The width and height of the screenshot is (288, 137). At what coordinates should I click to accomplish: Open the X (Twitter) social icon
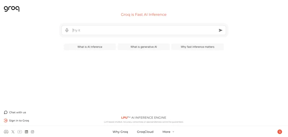[x=13, y=132]
